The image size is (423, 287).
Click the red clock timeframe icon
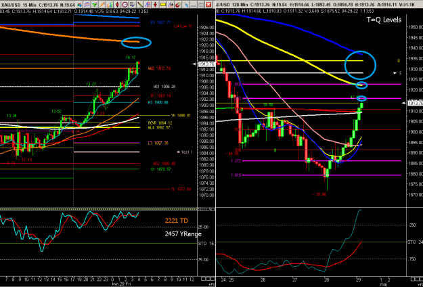click(125, 5)
